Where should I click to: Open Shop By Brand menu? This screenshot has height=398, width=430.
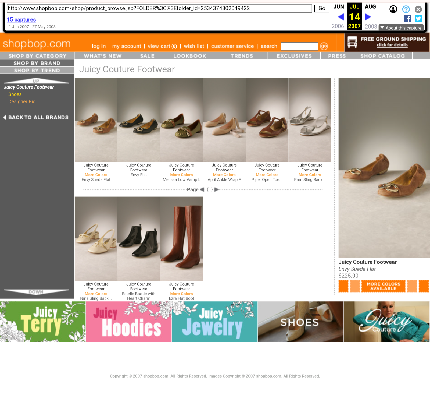[37, 63]
